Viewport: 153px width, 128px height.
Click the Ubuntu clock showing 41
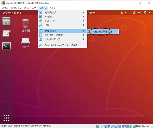[x=91, y=13]
